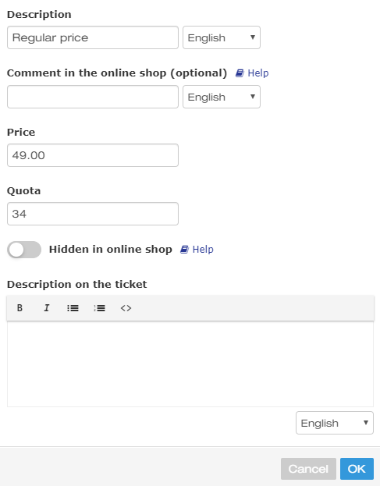Click book icon beside Hidden in online shop
The width and height of the screenshot is (380, 486).
click(x=184, y=250)
